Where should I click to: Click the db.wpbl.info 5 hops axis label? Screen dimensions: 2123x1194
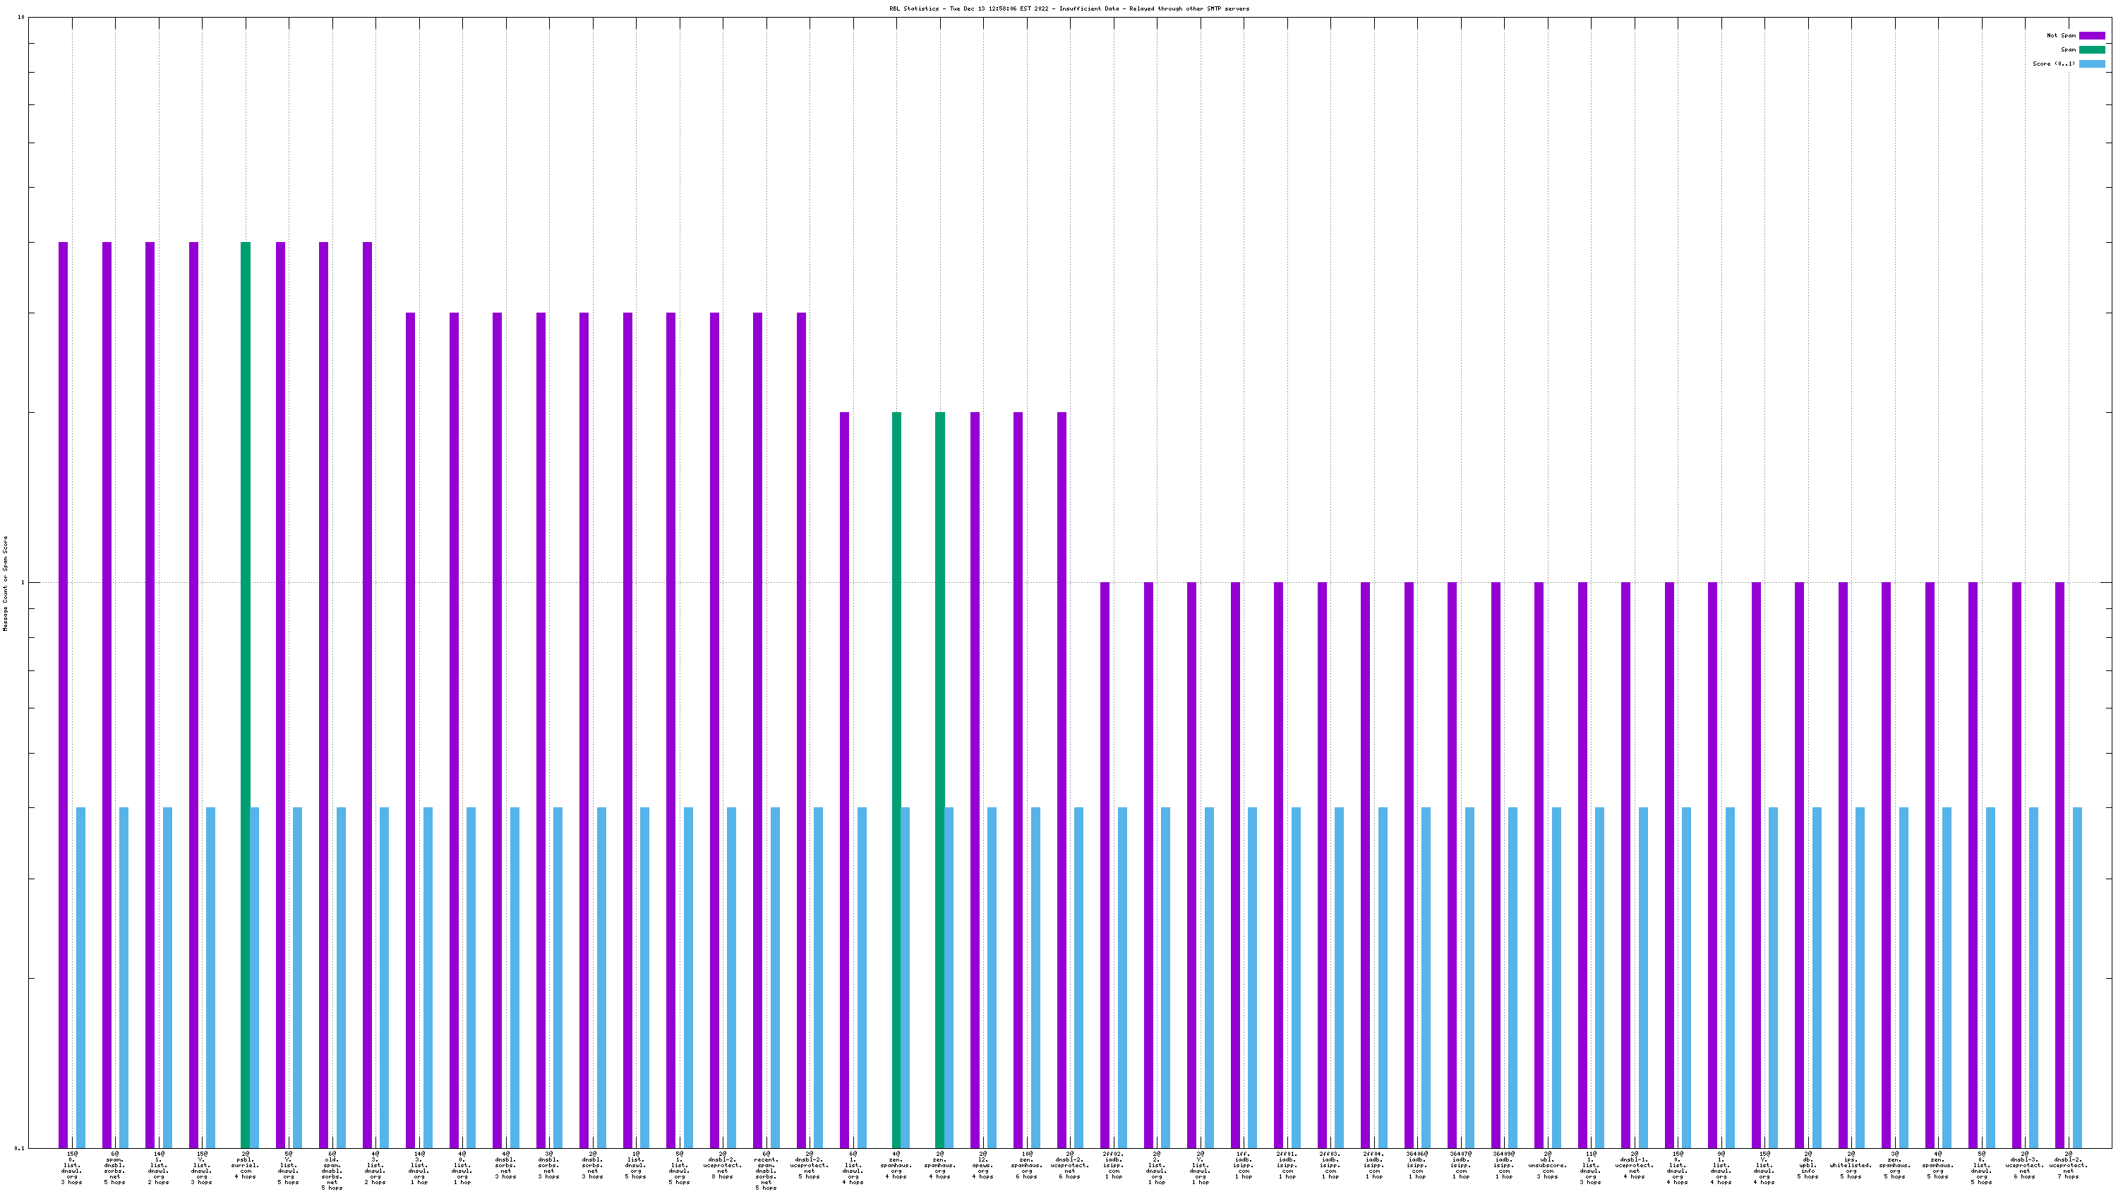point(1808,1165)
